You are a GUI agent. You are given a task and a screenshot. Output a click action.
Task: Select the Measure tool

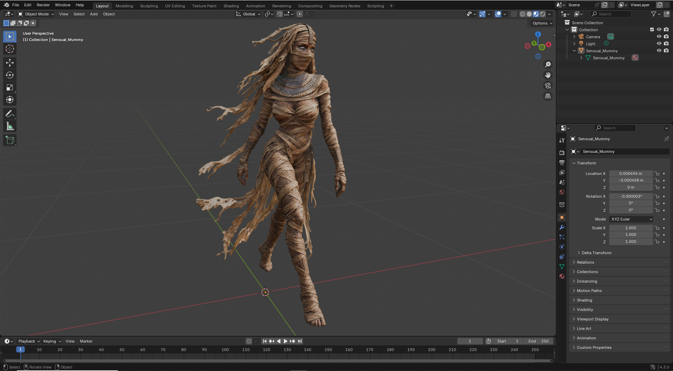10,126
